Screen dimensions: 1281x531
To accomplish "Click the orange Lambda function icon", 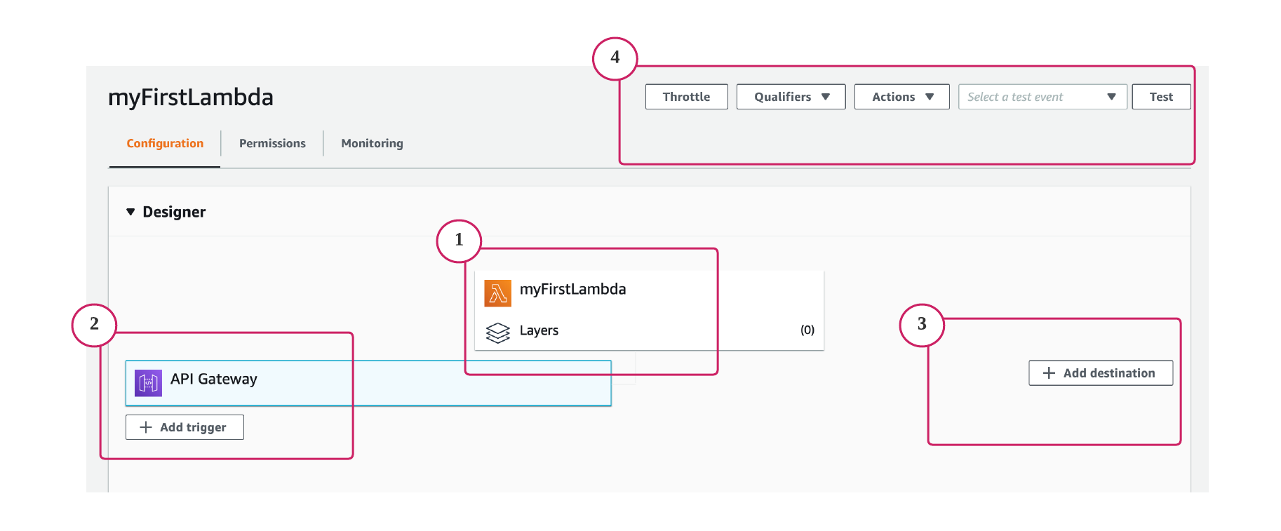I will (x=497, y=293).
